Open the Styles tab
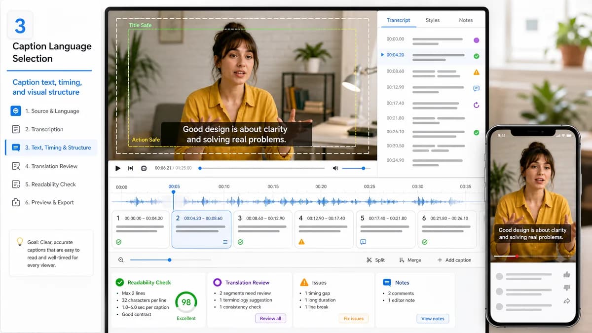Image resolution: width=592 pixels, height=333 pixels. click(x=433, y=20)
